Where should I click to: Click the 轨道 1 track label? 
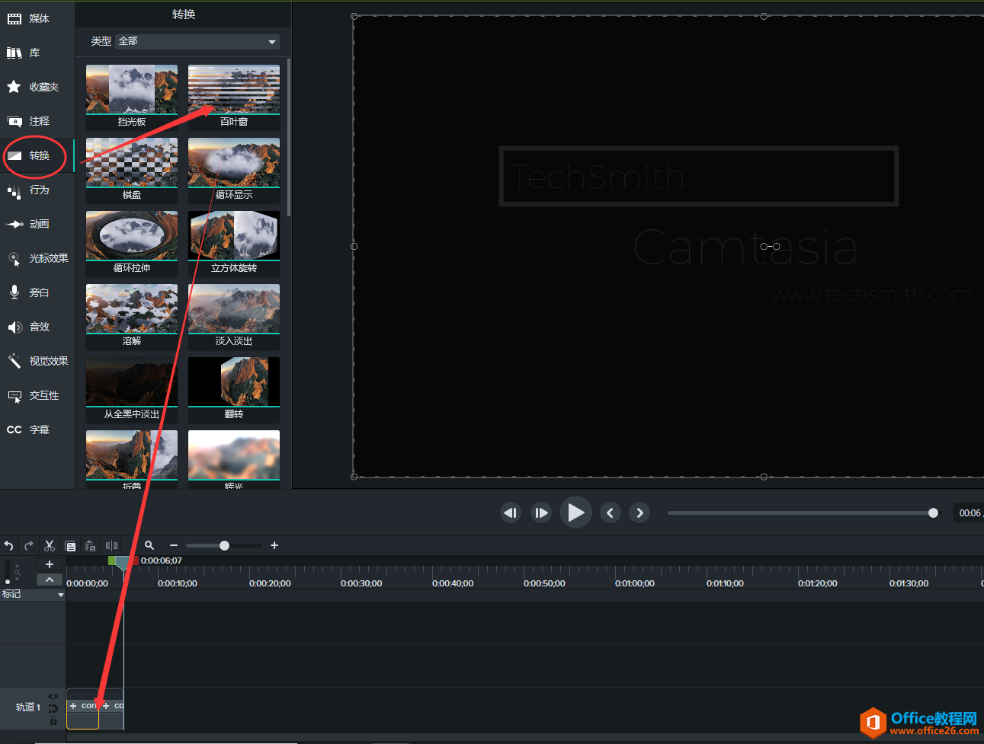[x=28, y=707]
